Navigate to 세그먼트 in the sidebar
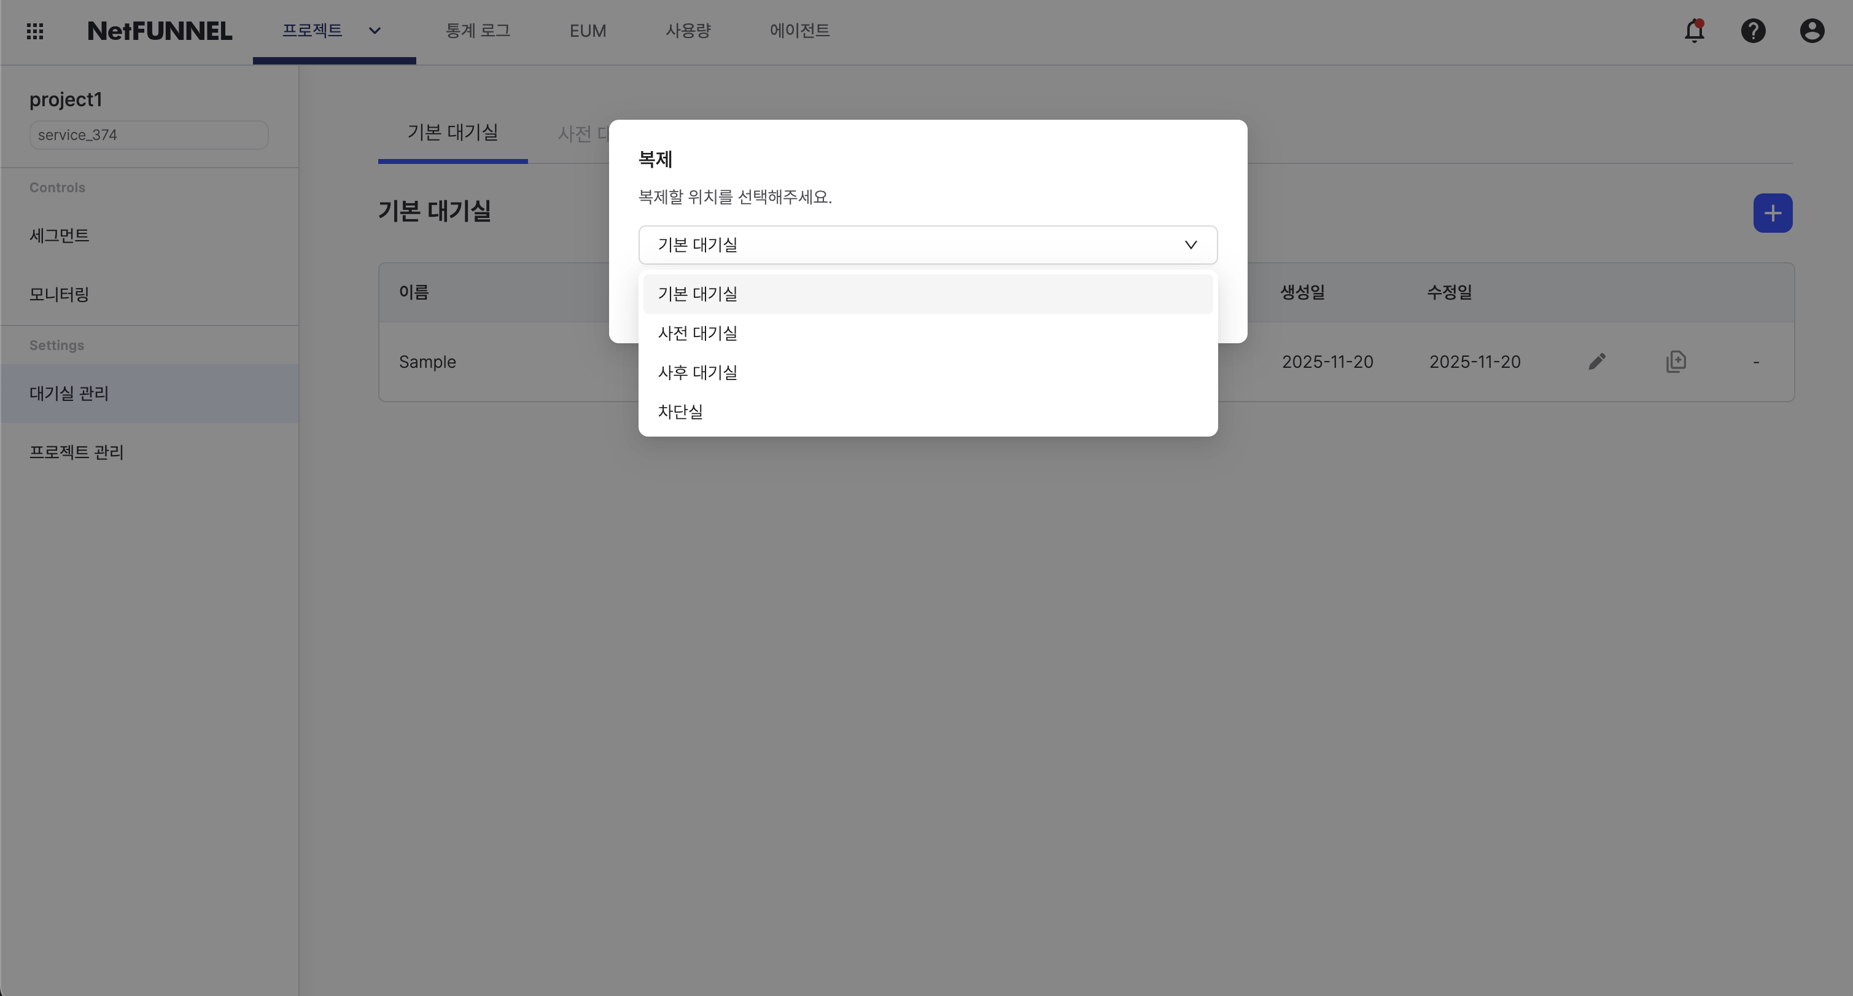 pyautogui.click(x=60, y=235)
